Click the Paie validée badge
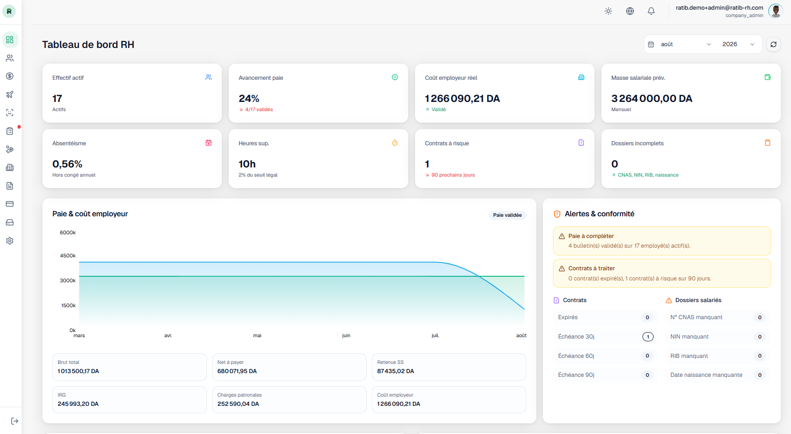 (507, 215)
